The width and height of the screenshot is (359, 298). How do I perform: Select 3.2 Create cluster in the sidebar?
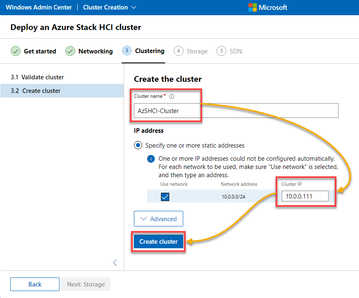[62, 91]
